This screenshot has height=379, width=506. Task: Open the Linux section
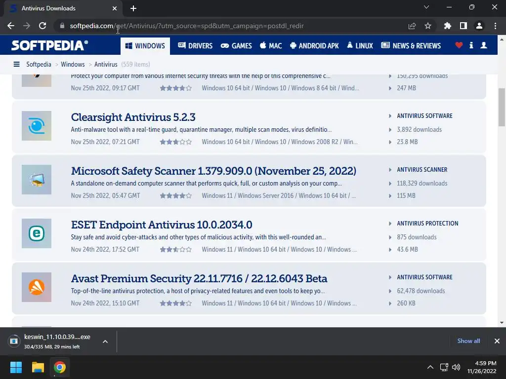pyautogui.click(x=360, y=46)
